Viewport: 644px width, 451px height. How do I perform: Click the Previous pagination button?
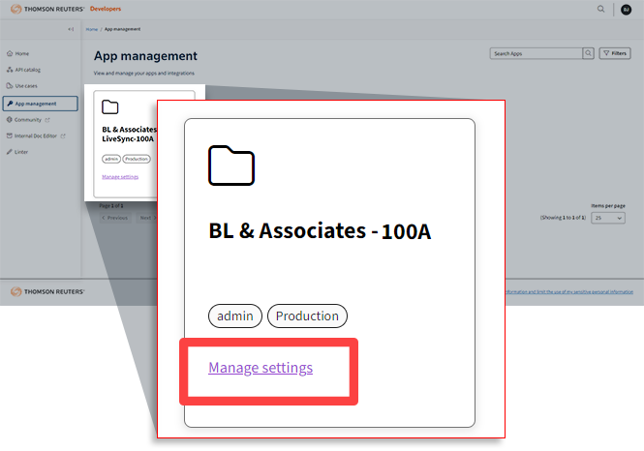[115, 218]
